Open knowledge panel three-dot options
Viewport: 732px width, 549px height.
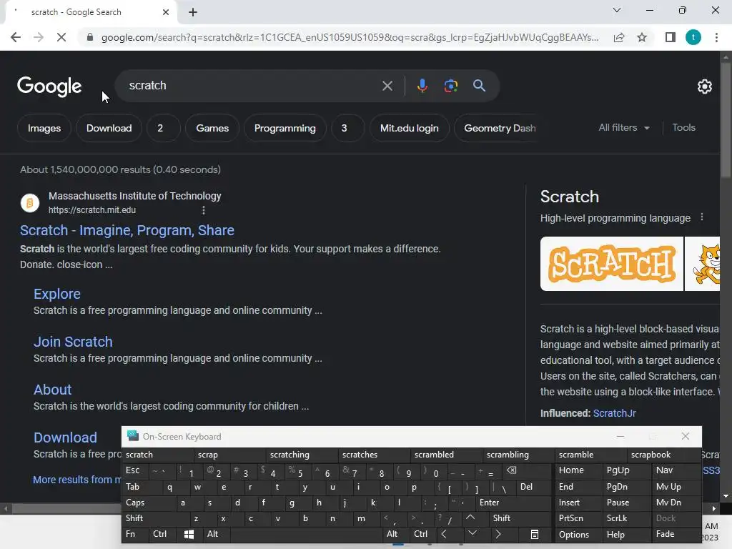coord(702,217)
